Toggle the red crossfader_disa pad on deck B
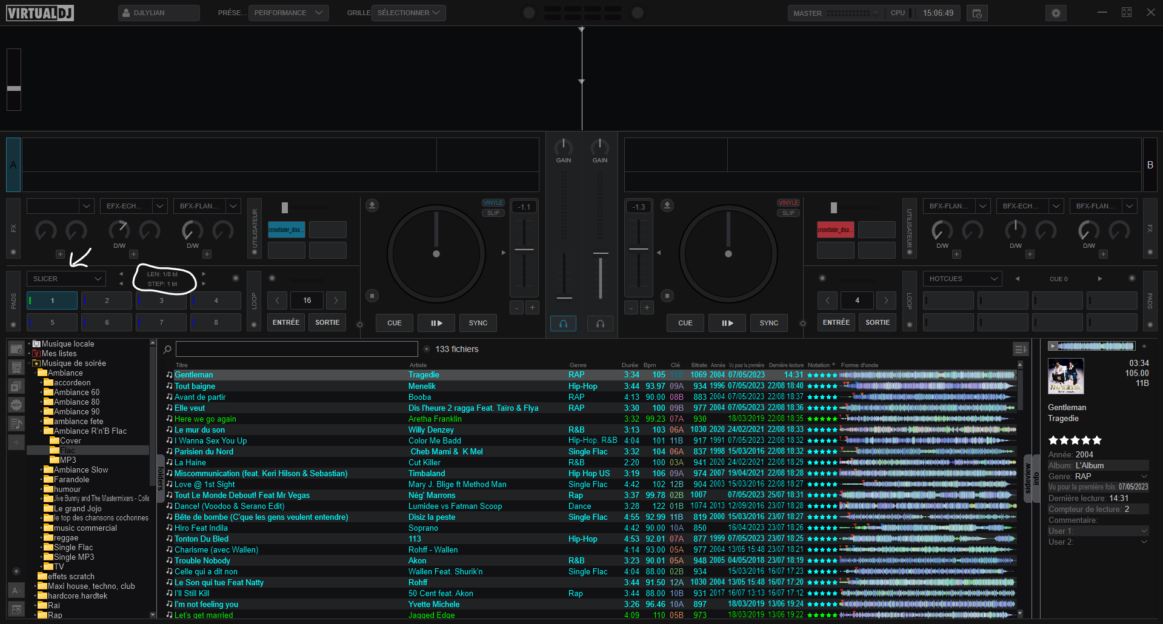The image size is (1163, 624). tap(836, 230)
